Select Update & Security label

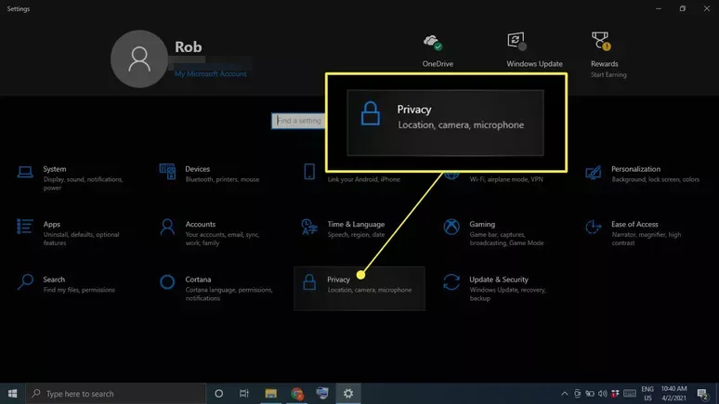[x=499, y=280]
